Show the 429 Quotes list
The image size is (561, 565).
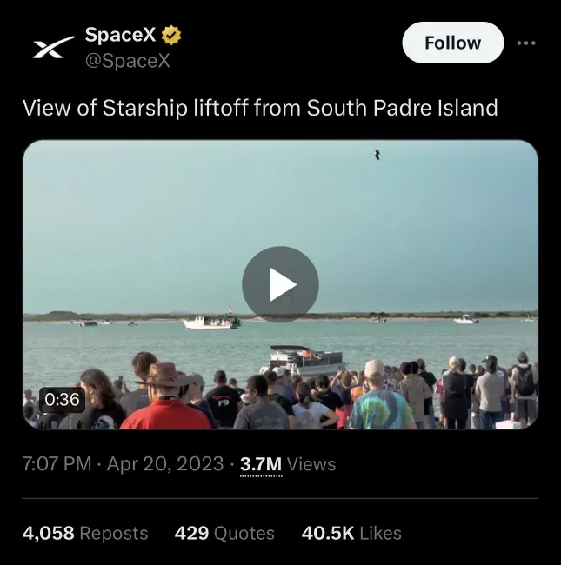click(224, 533)
